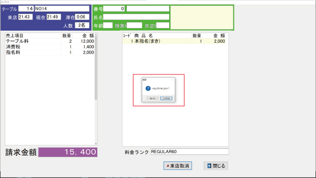Viewport: 316px width, 178px height.
Task: Choose the はい(Y) button in the dialog
Action: click(x=153, y=98)
